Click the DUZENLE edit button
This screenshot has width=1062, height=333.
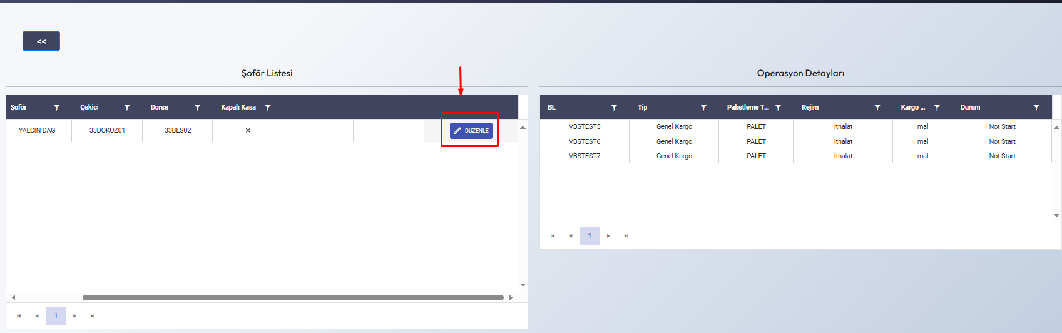point(471,131)
